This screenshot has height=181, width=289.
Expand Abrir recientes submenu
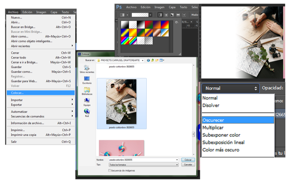pyautogui.click(x=72, y=46)
